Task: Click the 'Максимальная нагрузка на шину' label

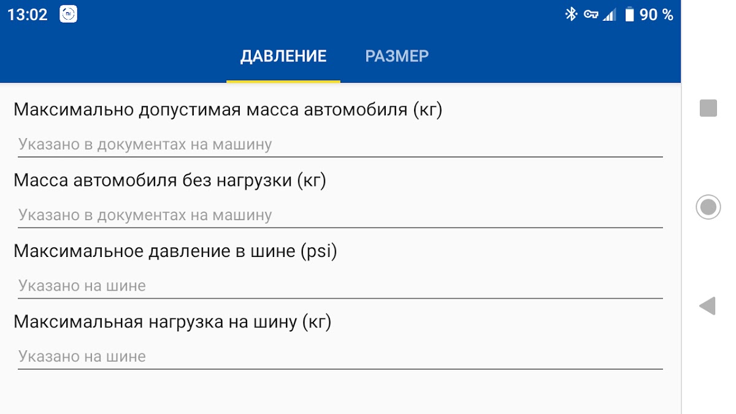Action: [x=172, y=321]
